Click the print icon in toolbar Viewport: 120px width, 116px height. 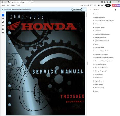click(x=102, y=5)
